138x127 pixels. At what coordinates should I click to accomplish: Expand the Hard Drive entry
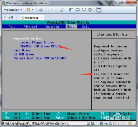coord(21,50)
